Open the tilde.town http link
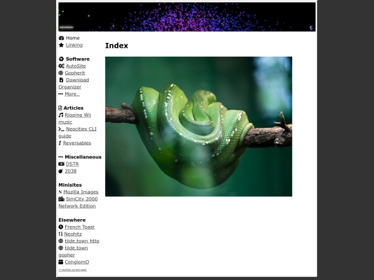The image size is (374, 280). 82,241
